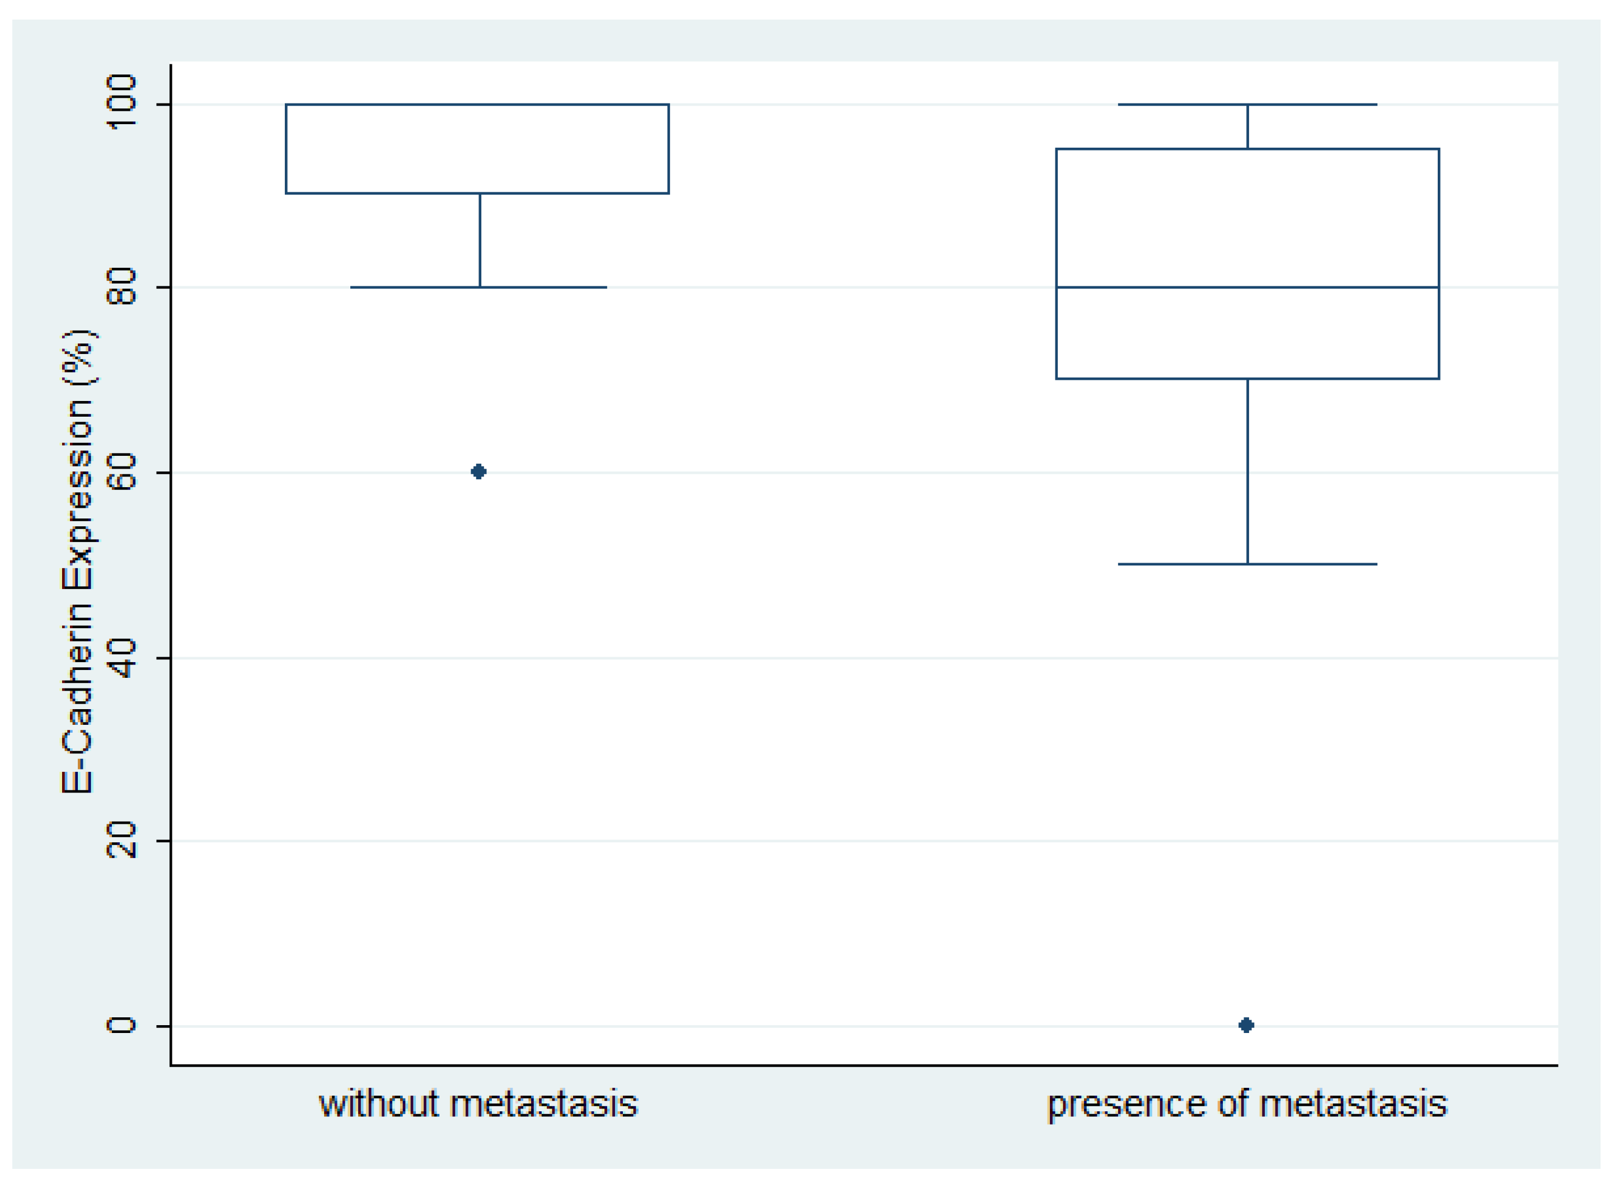Click inside the 'presence of metastasis' box
1614x1184 pixels.
pos(1247,215)
